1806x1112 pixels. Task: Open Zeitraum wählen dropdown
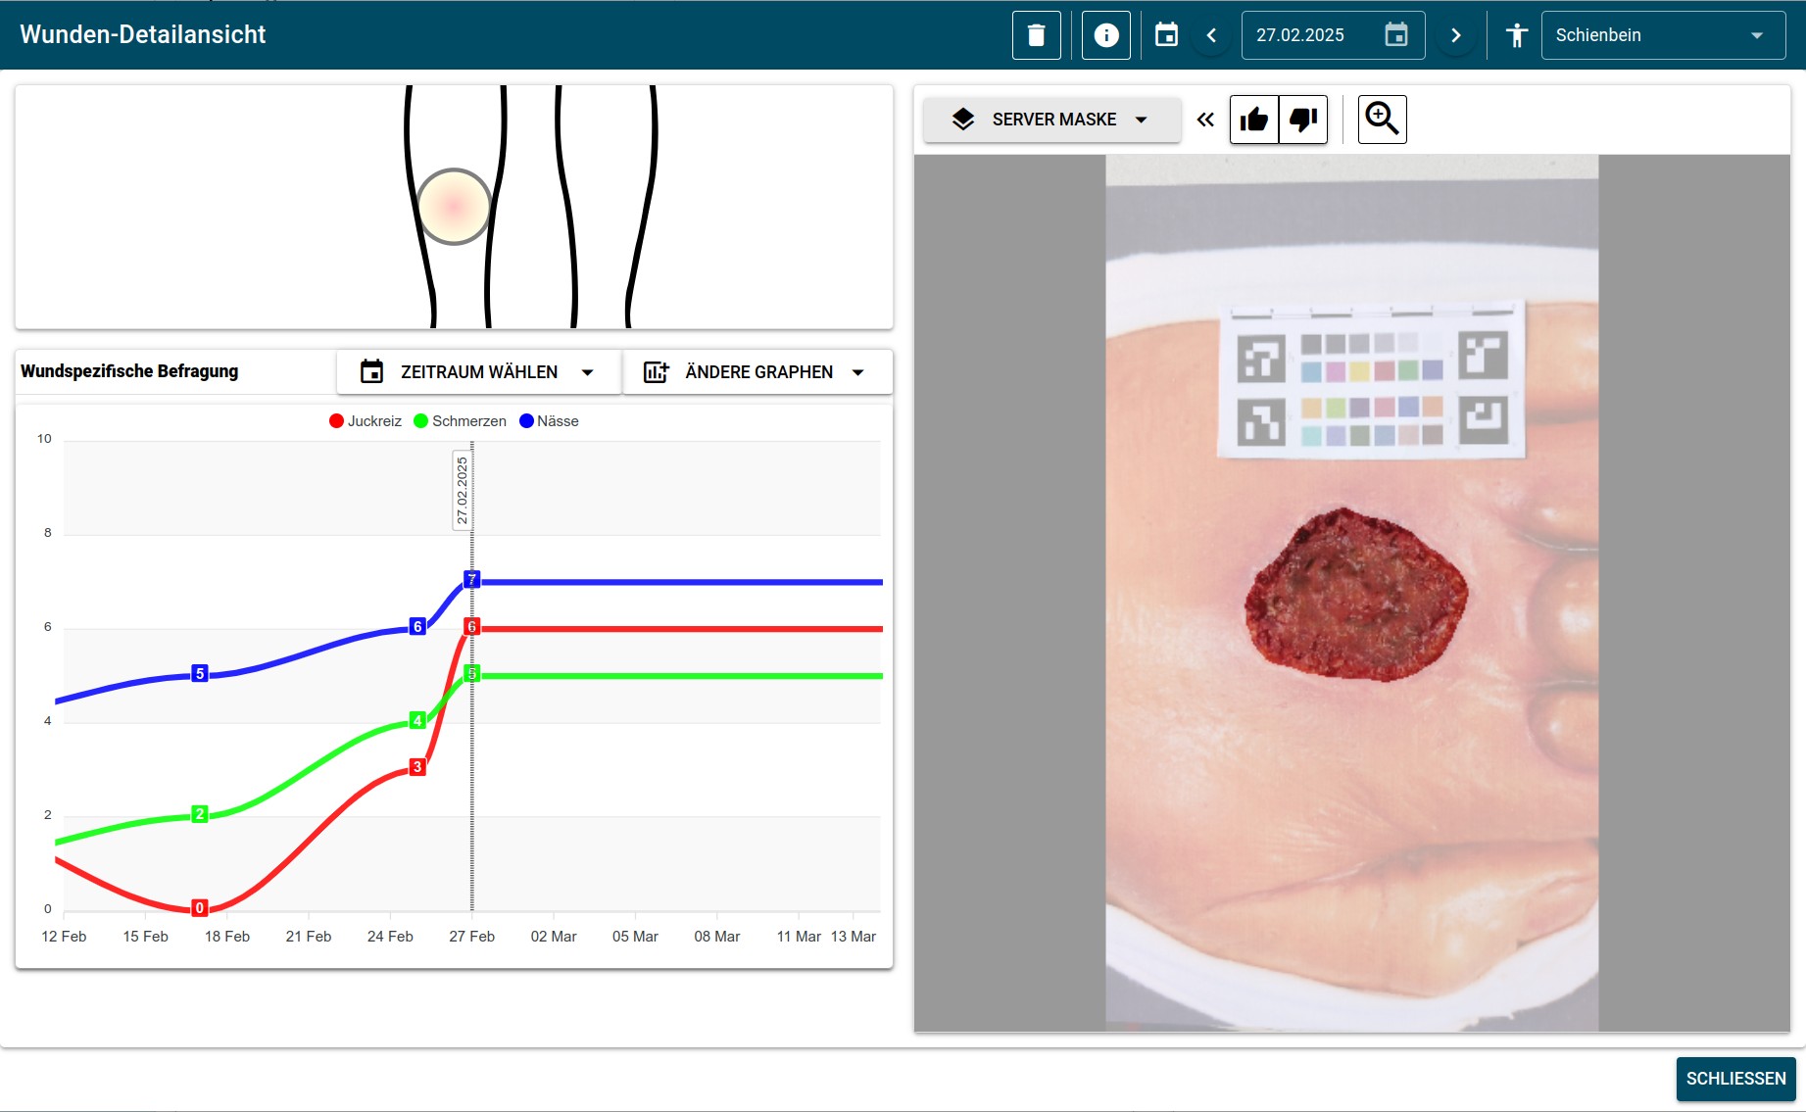[478, 372]
